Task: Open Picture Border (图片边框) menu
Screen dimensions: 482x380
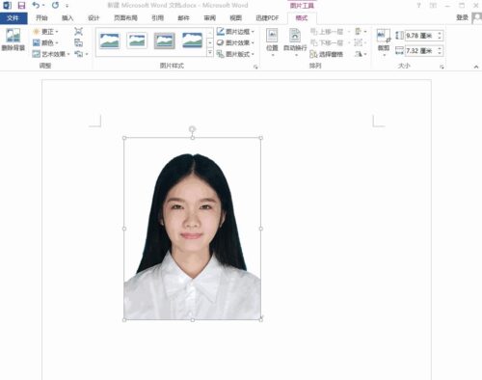Action: (x=235, y=32)
